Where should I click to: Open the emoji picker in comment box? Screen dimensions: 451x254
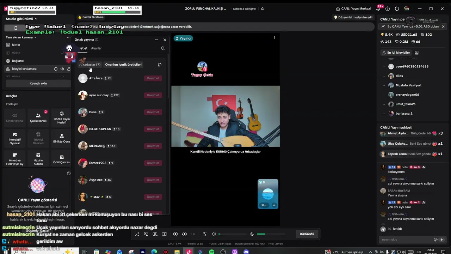click(x=435, y=240)
